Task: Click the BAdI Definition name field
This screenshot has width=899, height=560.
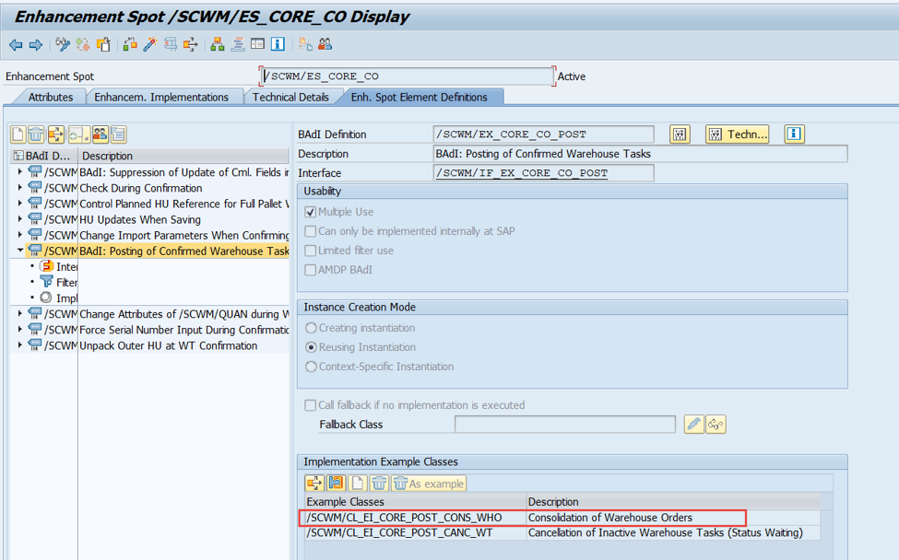Action: 543,134
